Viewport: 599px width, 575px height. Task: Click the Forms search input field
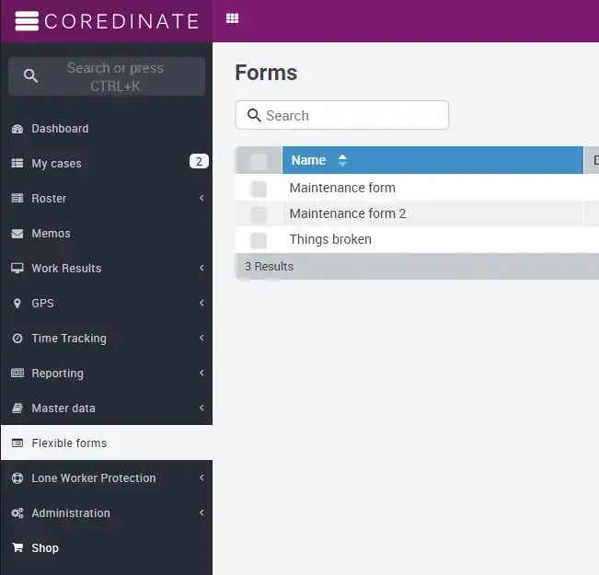point(342,115)
